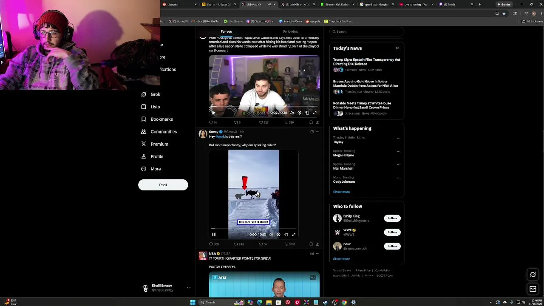Open the @grok mention link
This screenshot has height=306, width=544.
pos(220,137)
